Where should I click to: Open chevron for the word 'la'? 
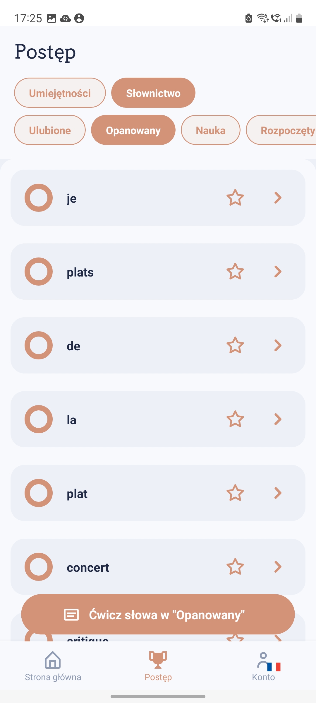278,419
